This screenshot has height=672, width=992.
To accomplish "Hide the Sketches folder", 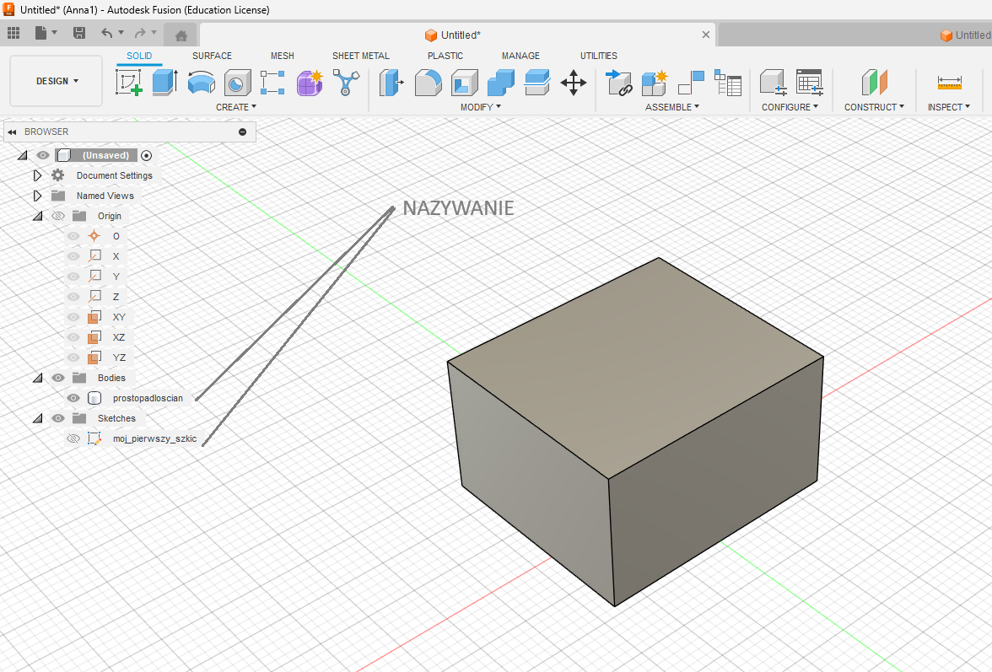I will pyautogui.click(x=58, y=418).
